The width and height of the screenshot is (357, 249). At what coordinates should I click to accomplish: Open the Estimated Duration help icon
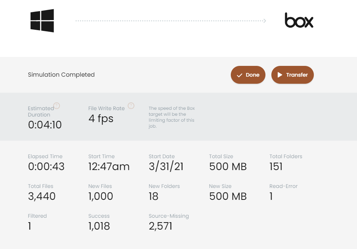click(x=57, y=106)
